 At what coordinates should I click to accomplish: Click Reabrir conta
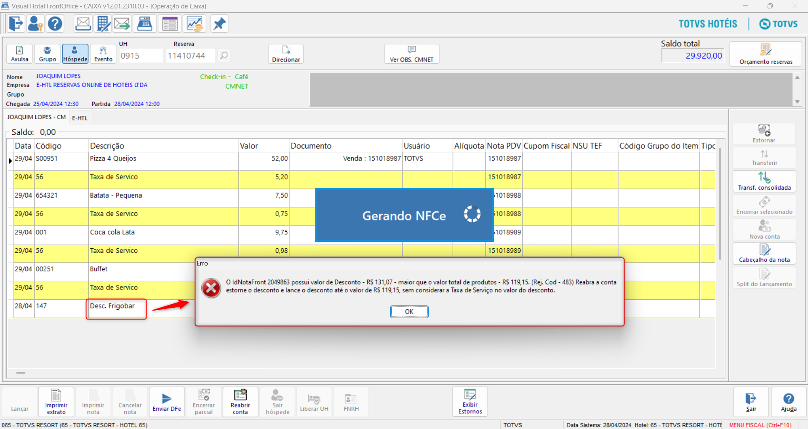coord(240,402)
